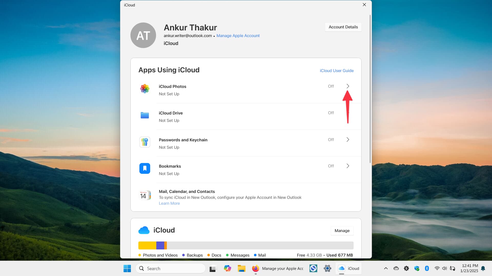Click the volume speaker tray icon
The height and width of the screenshot is (276, 492).
tap(444, 268)
